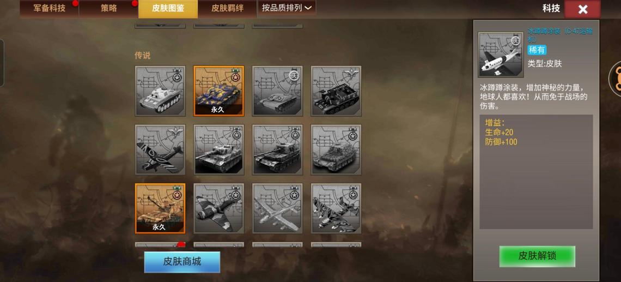Select the gray four-engine bomber skin
621x282 pixels.
[277, 208]
